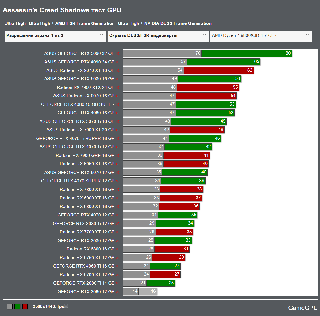Remove ASUS GEFORCE RTX 5090 32 GB row via red X
Image resolution: width=320 pixels, height=316 pixels.
117,54
